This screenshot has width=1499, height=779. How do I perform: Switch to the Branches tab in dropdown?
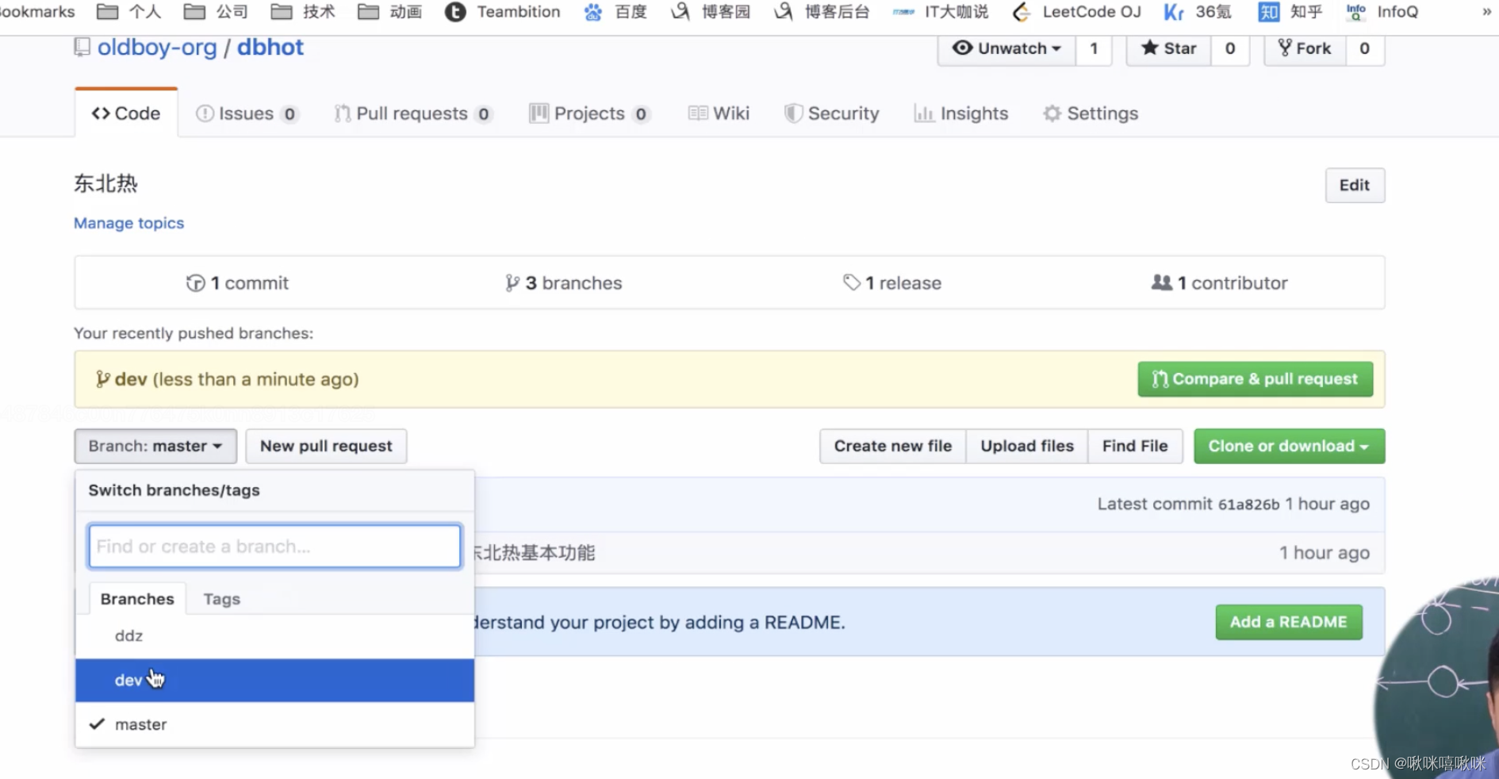(x=137, y=599)
